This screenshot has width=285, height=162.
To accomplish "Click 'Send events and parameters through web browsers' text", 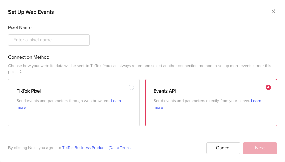I will (63, 101).
